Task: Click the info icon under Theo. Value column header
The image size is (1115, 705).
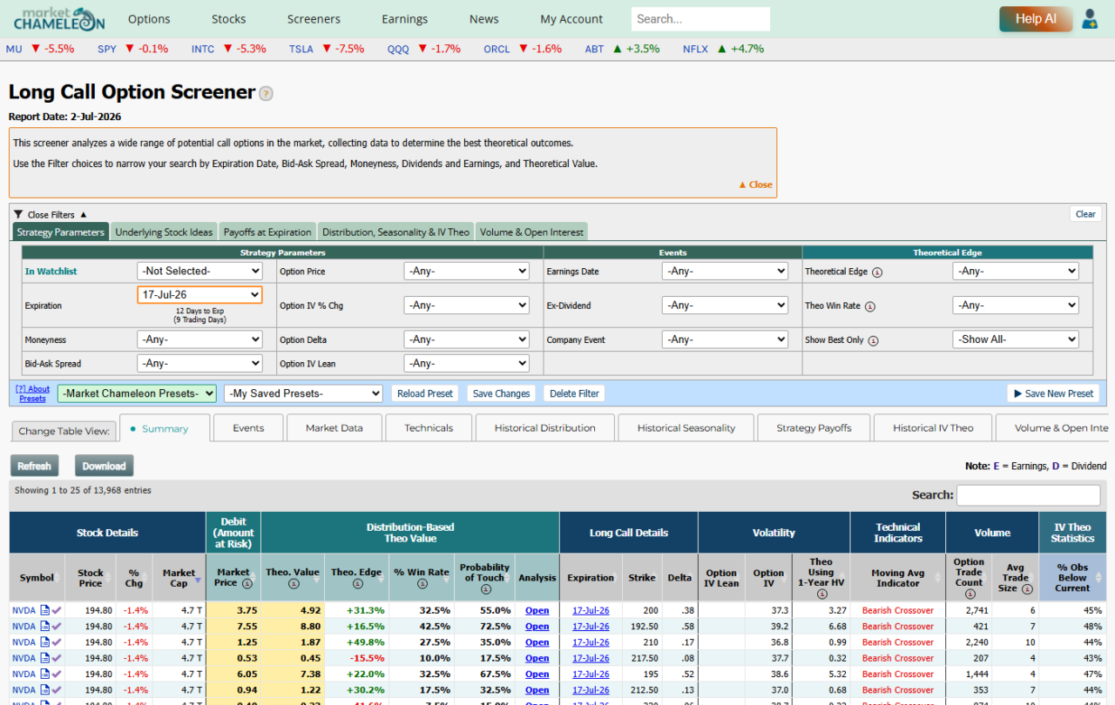Action: [293, 583]
